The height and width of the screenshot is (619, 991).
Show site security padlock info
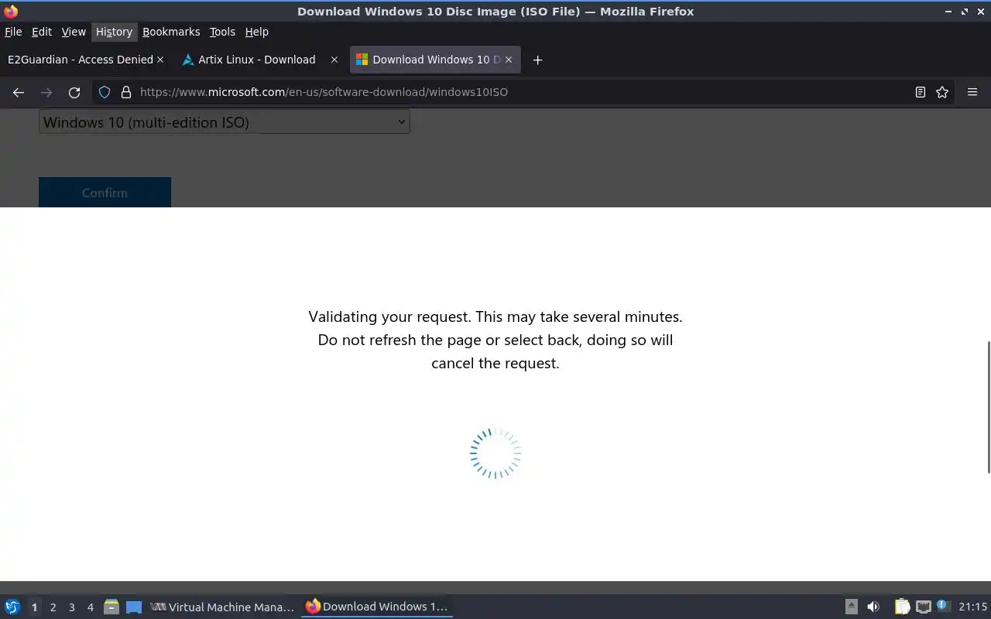pos(126,92)
